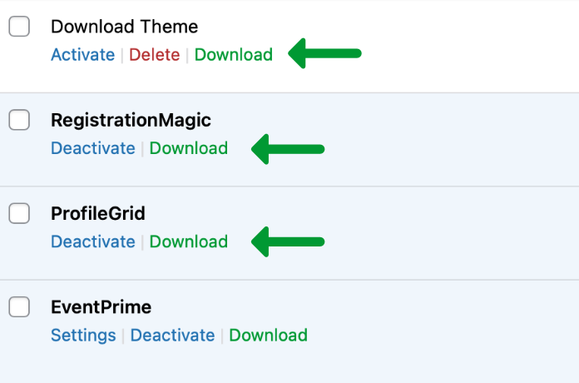Click the red Delete link
Image resolution: width=579 pixels, height=383 pixels.
[x=154, y=55]
